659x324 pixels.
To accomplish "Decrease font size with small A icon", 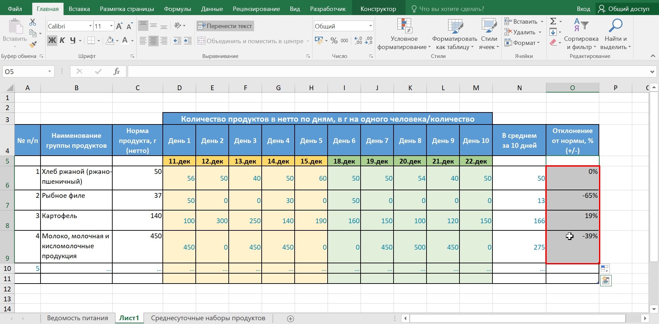I will pos(129,26).
